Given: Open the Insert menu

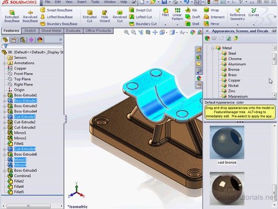Looking at the screenshot, I should (x=82, y=2).
